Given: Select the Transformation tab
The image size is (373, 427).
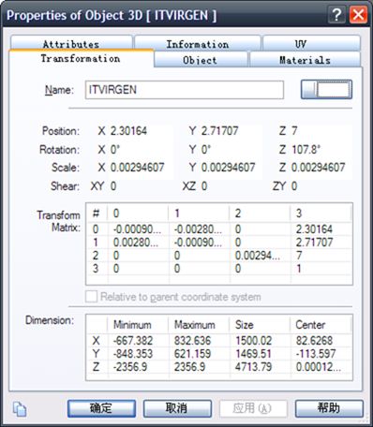Looking at the screenshot, I should 81,58.
